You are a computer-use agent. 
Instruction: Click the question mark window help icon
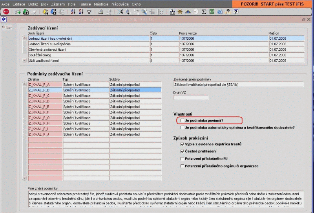coord(236,12)
